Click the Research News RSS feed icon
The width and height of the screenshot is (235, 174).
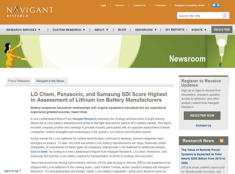(x=222, y=141)
